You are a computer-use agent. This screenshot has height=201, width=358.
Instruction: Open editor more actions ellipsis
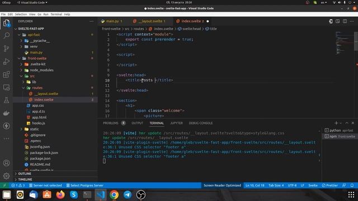(x=352, y=21)
